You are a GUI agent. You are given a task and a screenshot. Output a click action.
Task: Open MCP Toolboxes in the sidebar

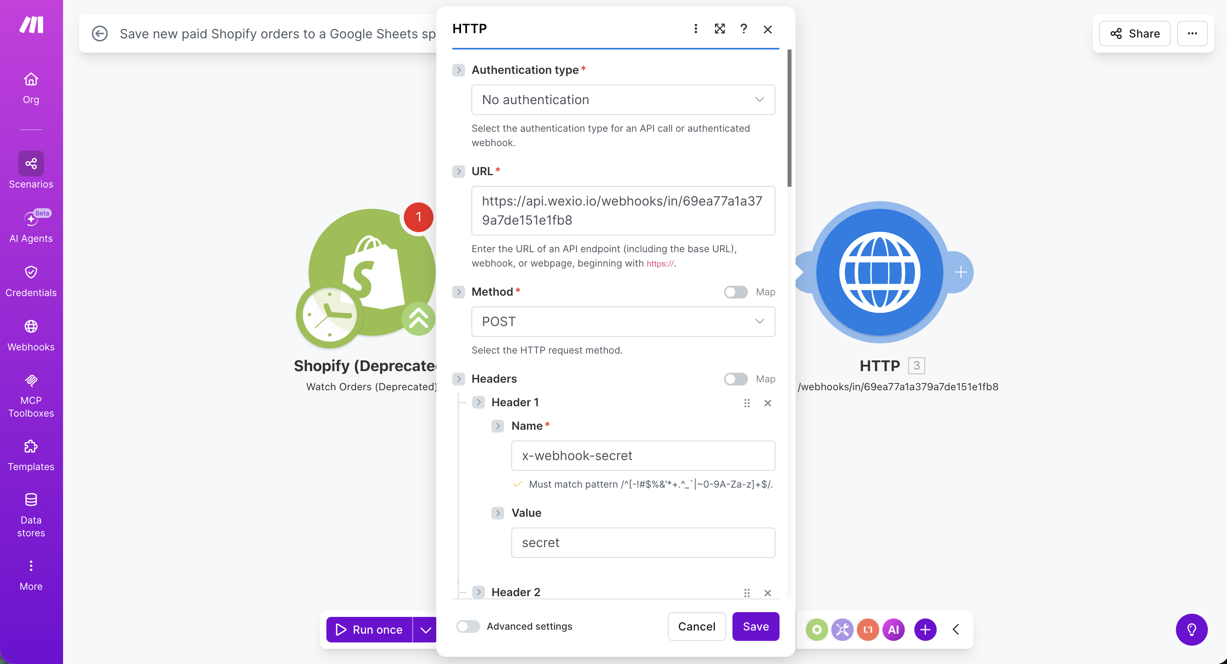click(x=31, y=395)
